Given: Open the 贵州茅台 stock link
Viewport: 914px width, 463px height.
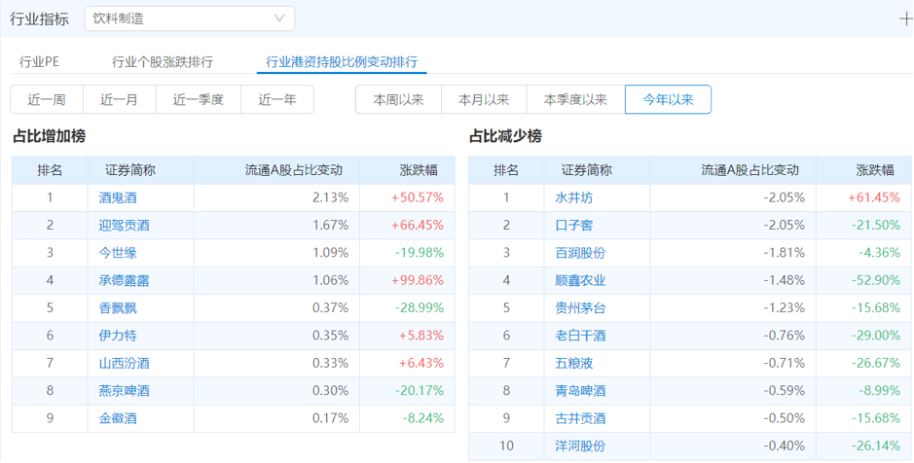Looking at the screenshot, I should click(x=580, y=308).
